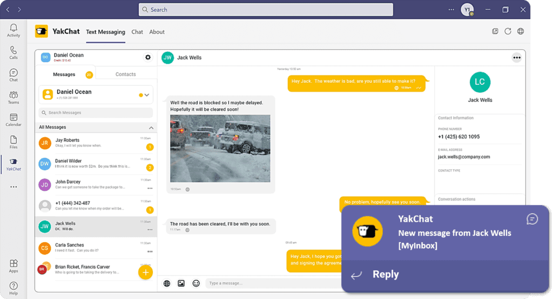Open options for John Darcey conversation

coord(150,188)
